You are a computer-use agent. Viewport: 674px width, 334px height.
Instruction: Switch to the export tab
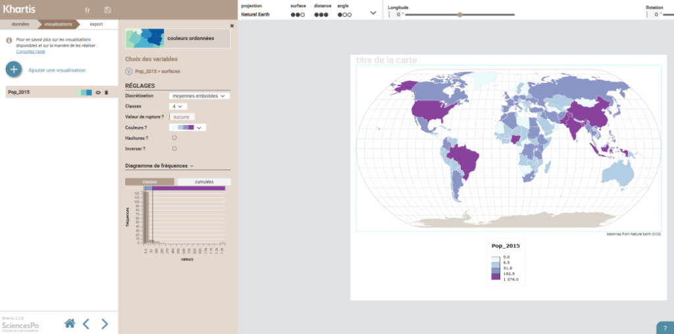click(97, 24)
